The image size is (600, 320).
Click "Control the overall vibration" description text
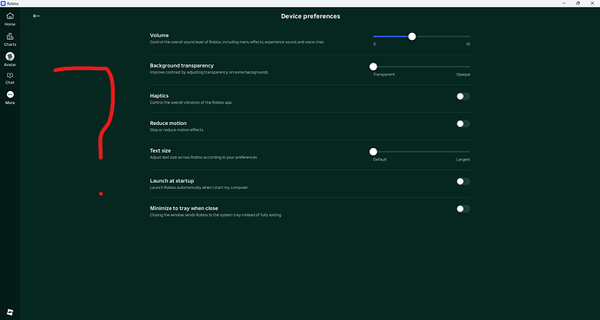coord(191,102)
